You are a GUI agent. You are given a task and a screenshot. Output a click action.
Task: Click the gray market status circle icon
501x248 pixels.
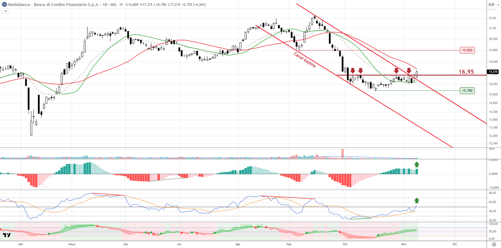[121, 5]
